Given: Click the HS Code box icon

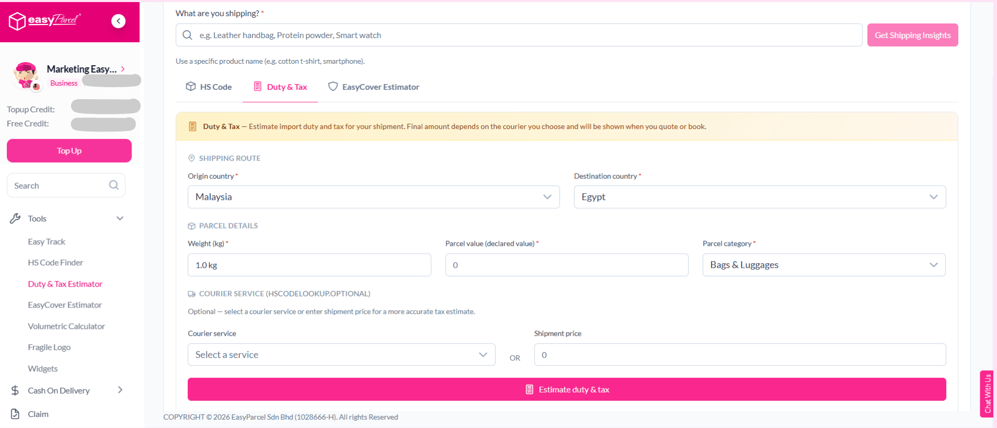Looking at the screenshot, I should 191,87.
